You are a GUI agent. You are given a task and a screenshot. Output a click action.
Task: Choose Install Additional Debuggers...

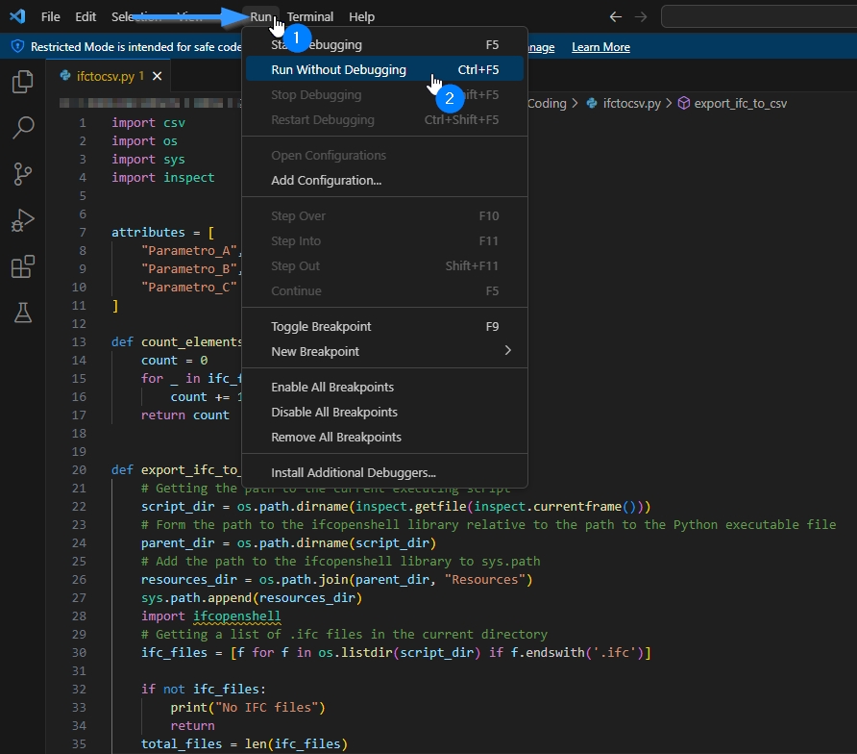353,472
